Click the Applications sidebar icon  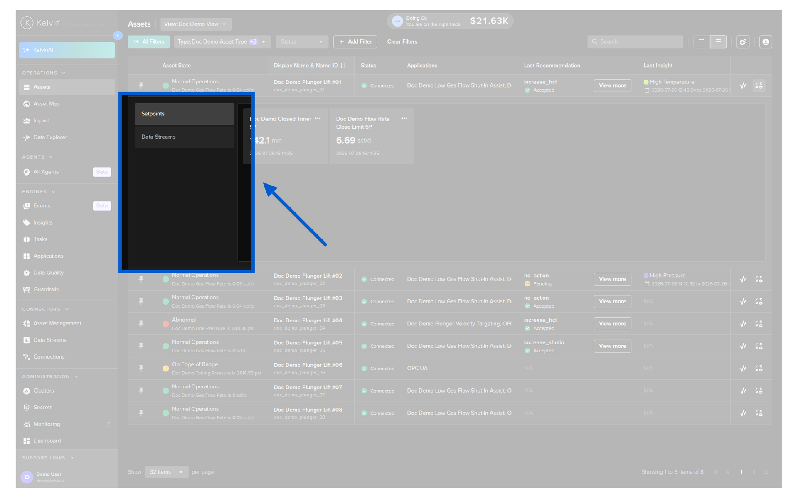27,256
